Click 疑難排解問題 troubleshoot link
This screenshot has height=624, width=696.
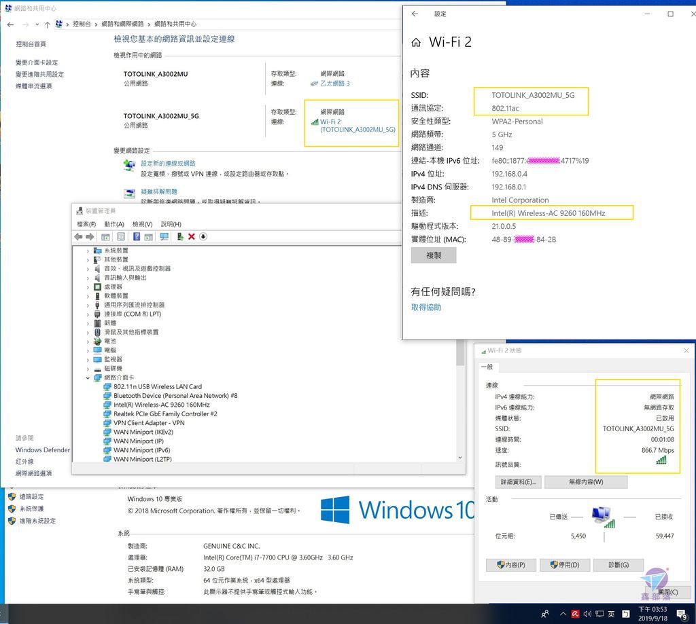159,191
